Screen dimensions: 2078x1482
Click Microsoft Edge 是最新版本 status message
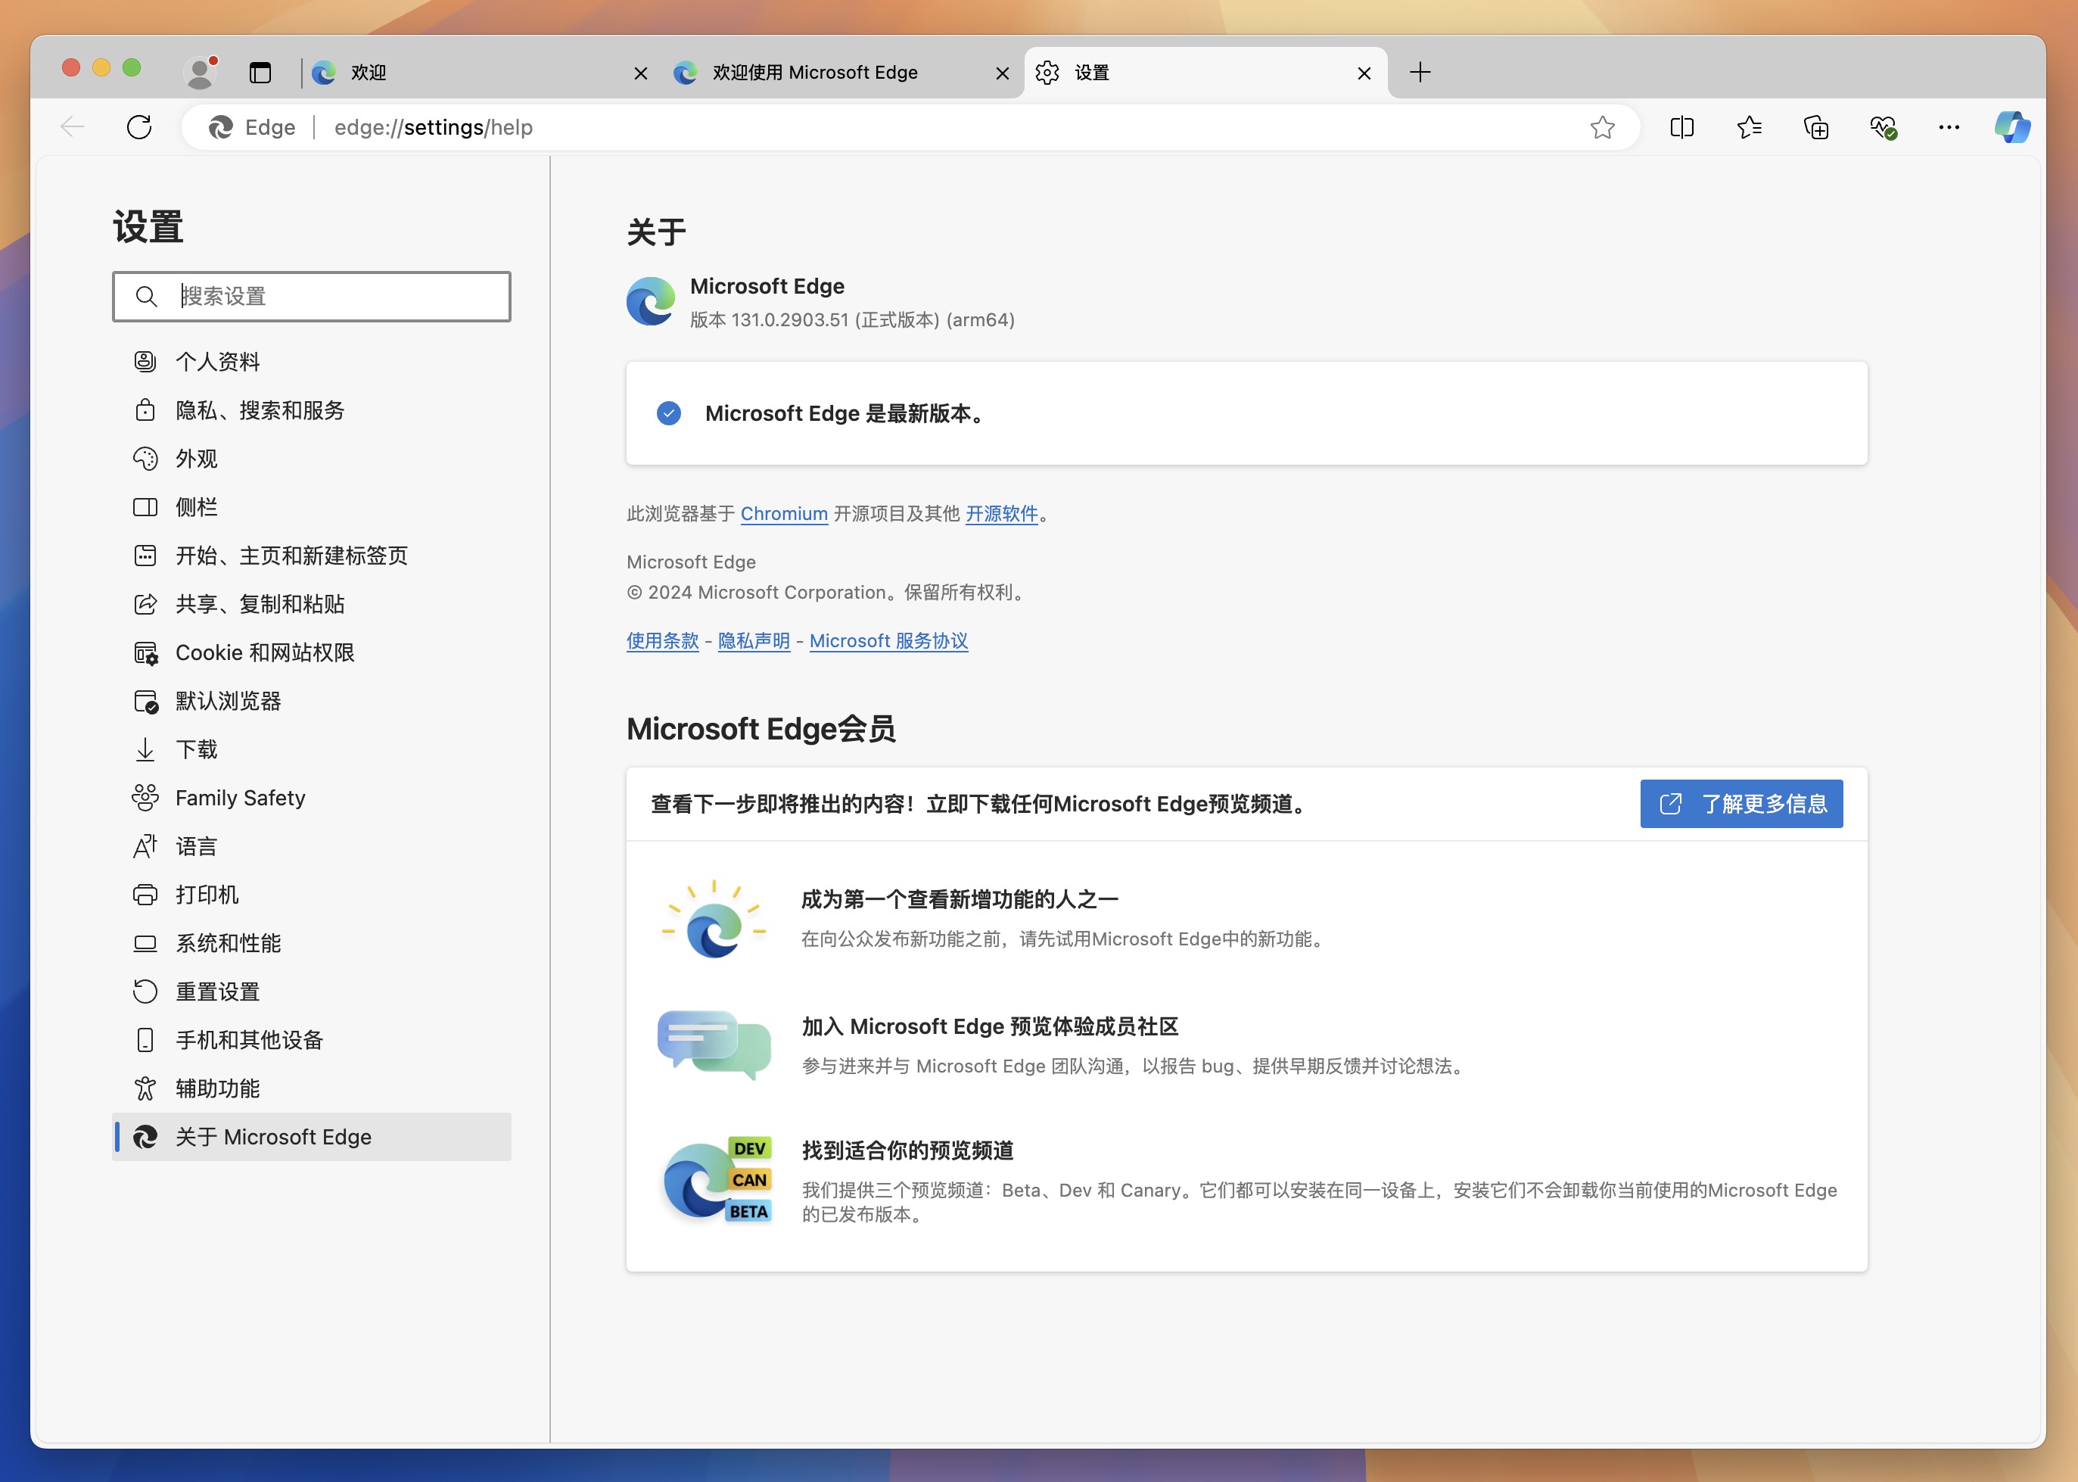click(844, 413)
